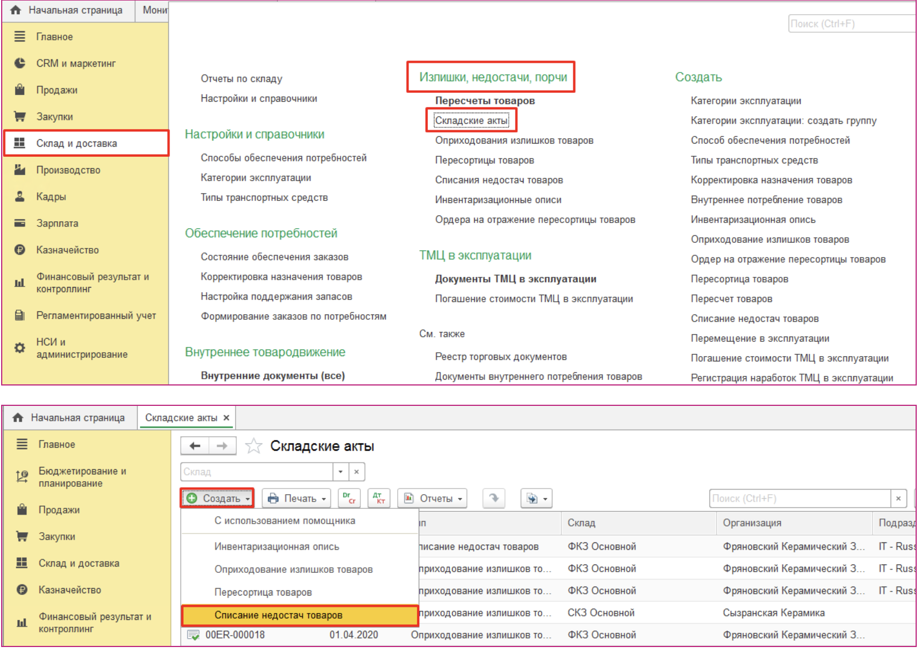The image size is (919, 651).
Task: Click the НСИ и администрирование gear icon
Action: coord(20,348)
